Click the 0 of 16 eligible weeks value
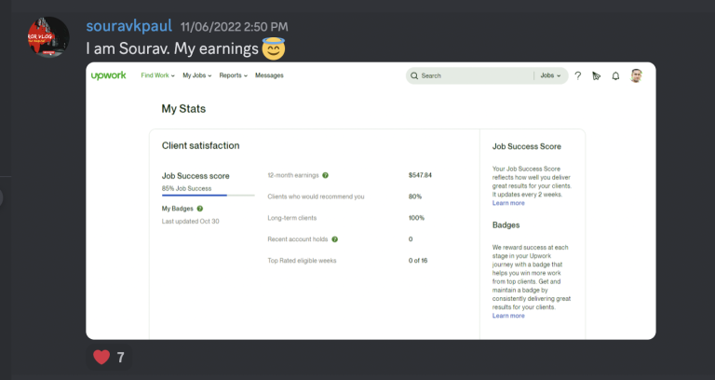This screenshot has width=715, height=380. pyautogui.click(x=418, y=261)
